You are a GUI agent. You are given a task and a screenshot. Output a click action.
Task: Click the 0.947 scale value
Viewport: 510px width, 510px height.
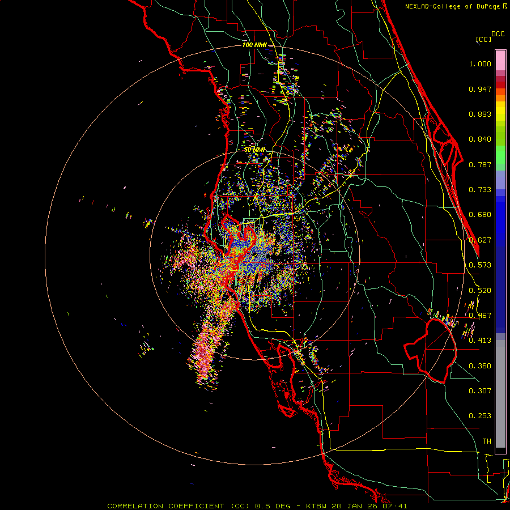tap(480, 89)
